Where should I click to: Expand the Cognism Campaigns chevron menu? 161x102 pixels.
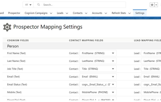(51, 13)
